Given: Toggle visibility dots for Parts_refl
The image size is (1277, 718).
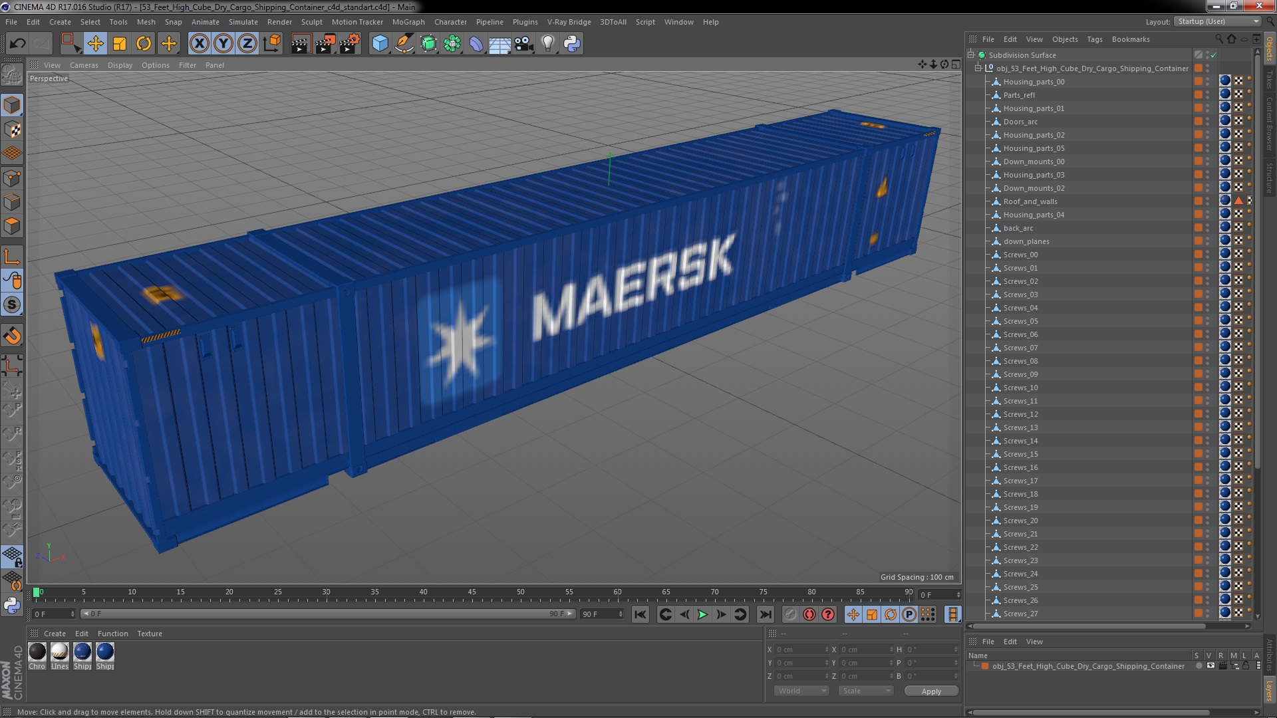Looking at the screenshot, I should point(1208,95).
